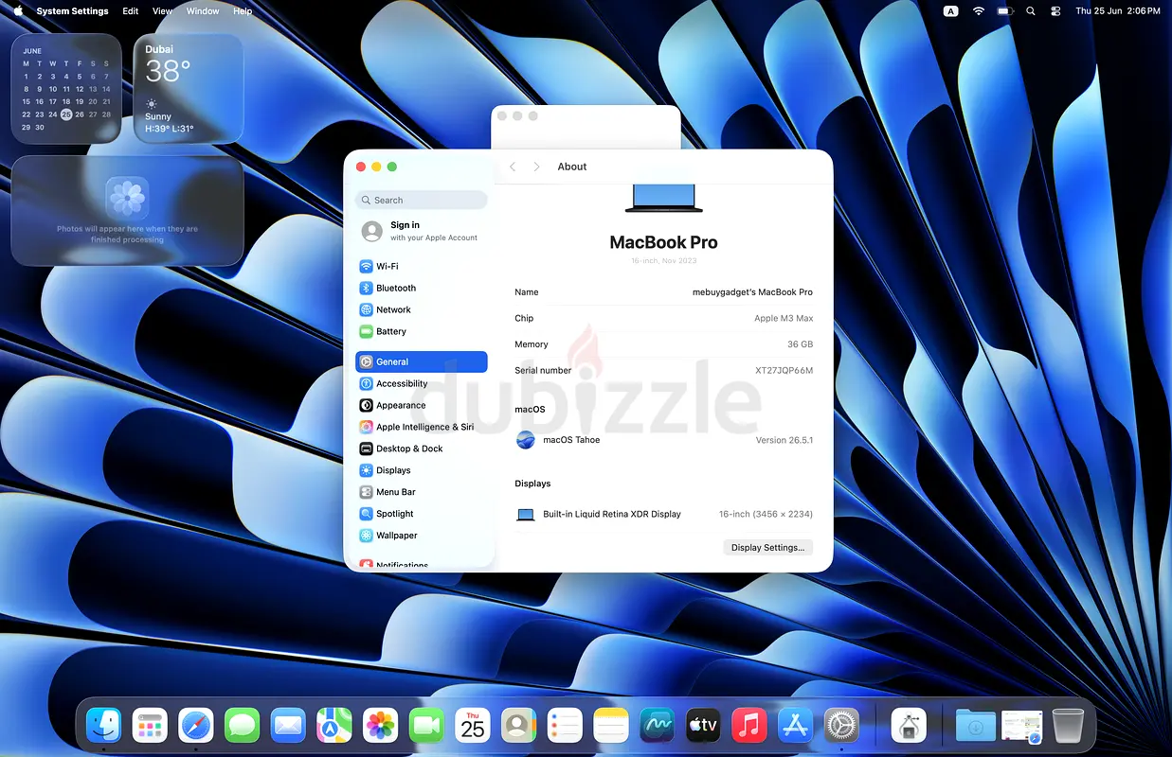The image size is (1172, 757).
Task: Open Wi-Fi settings in the sidebar
Action: coord(421,266)
